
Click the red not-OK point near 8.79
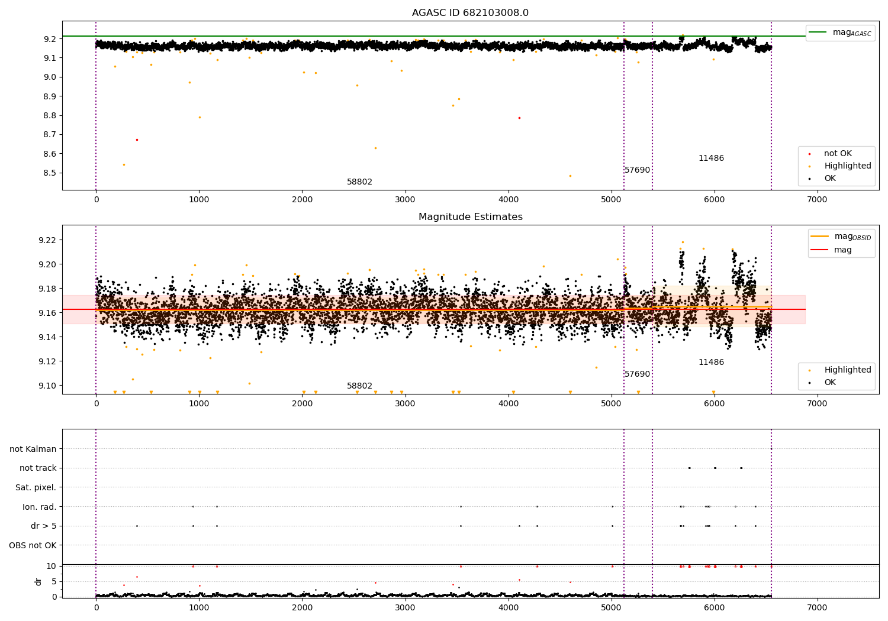coord(519,118)
